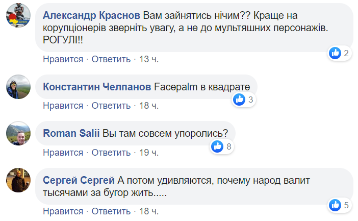The height and width of the screenshot is (221, 358).
Task: Click like reaction icon on Roman Salii's comment
Action: click(x=217, y=146)
